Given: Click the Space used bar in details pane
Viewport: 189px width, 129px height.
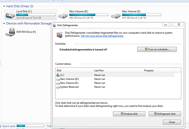Looking at the screenshot, I should 30,126.
